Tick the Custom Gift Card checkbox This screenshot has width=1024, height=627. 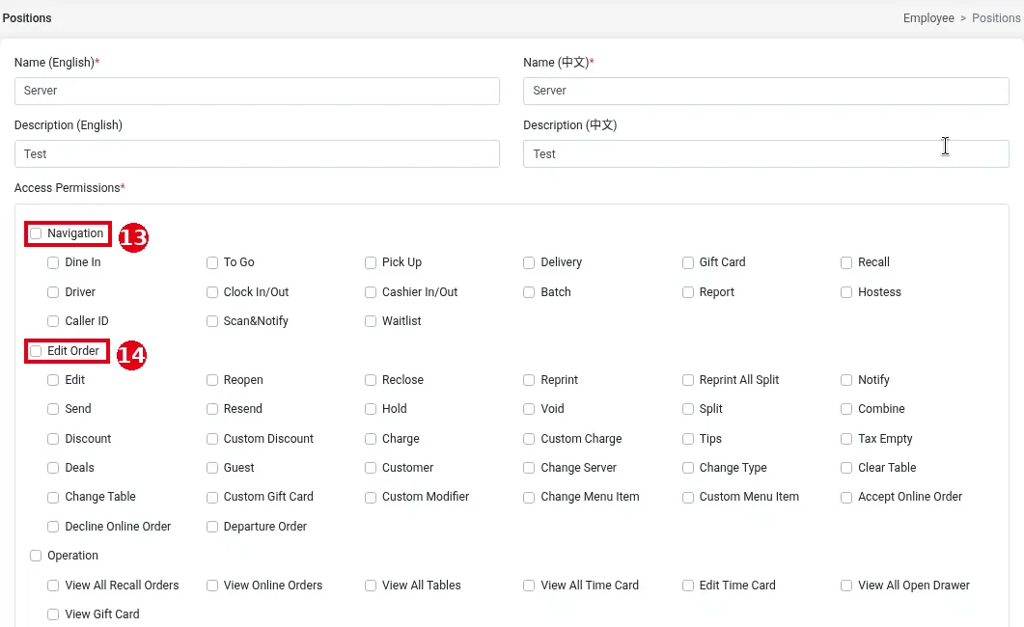pos(212,497)
